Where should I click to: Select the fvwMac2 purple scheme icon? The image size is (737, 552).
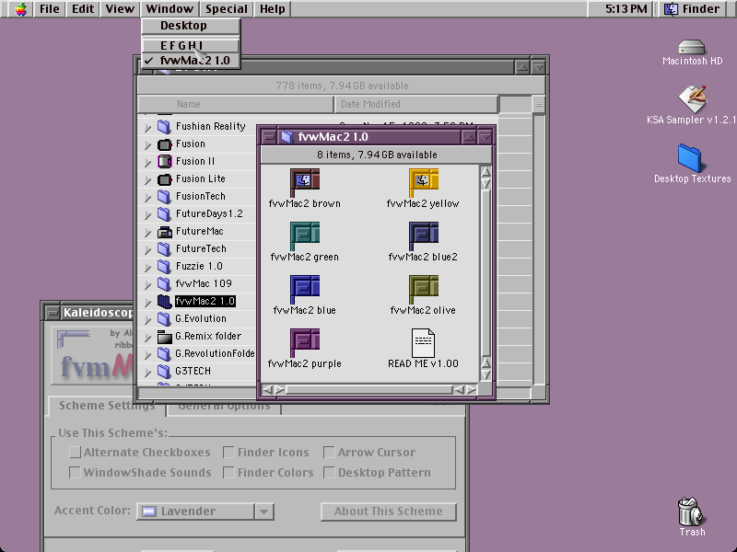pos(305,342)
